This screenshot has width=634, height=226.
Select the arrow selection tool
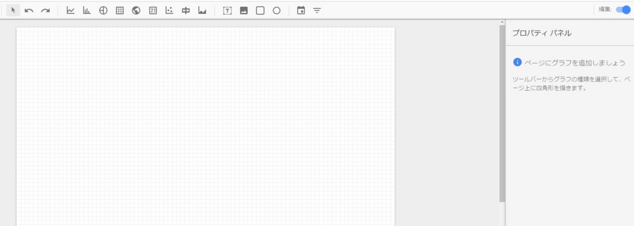click(x=13, y=10)
